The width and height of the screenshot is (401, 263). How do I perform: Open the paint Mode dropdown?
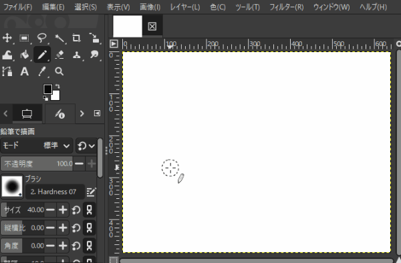pyautogui.click(x=37, y=146)
